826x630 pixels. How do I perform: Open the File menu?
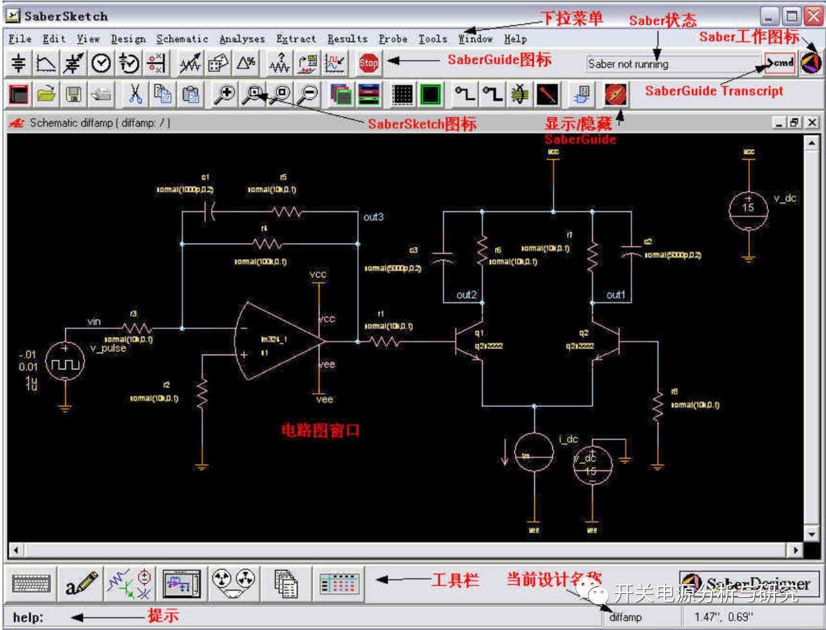click(20, 39)
